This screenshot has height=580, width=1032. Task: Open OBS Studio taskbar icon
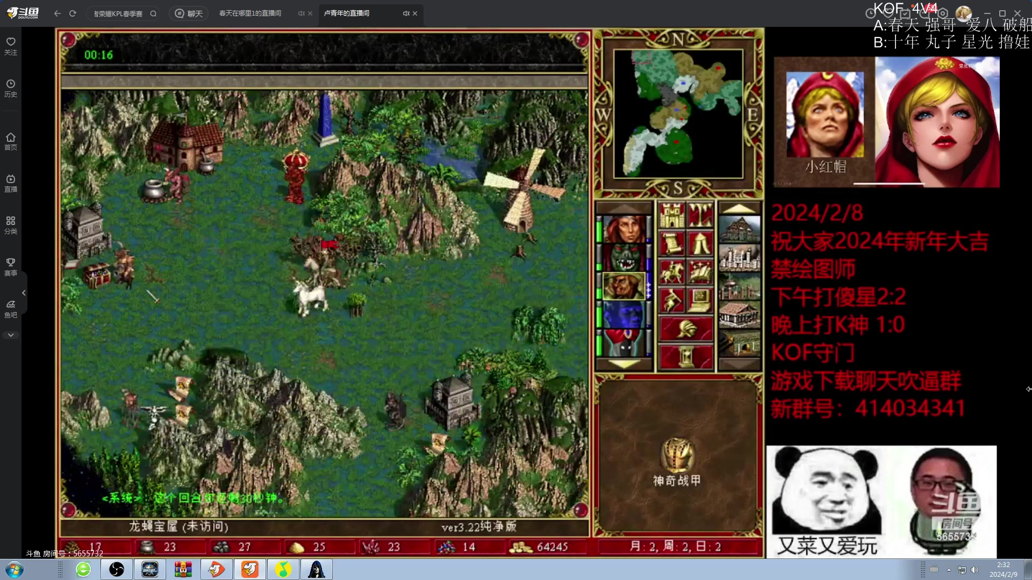click(117, 569)
